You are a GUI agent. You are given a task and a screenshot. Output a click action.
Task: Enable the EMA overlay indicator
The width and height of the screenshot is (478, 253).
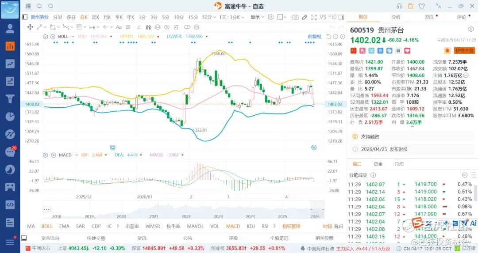[x=64, y=227]
